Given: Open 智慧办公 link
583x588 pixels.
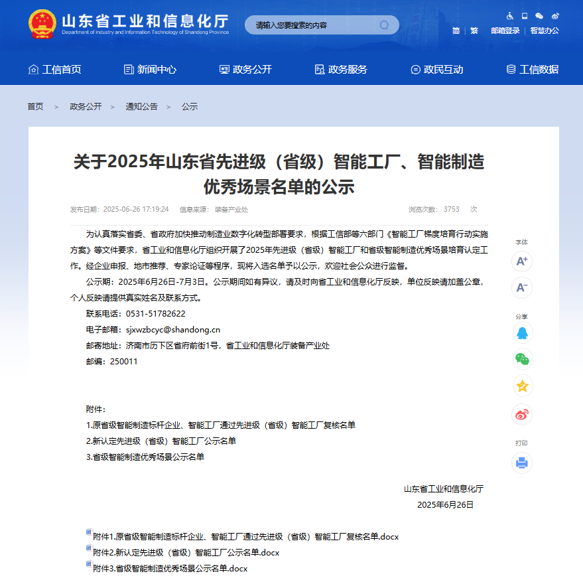Looking at the screenshot, I should (x=545, y=31).
